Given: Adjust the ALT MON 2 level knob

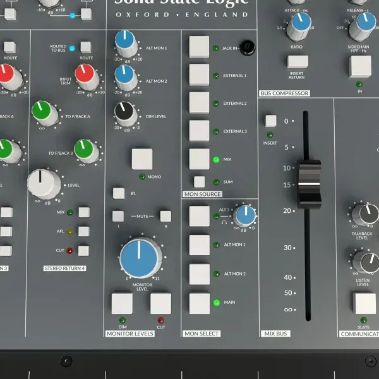Looking at the screenshot, I should point(126,77).
